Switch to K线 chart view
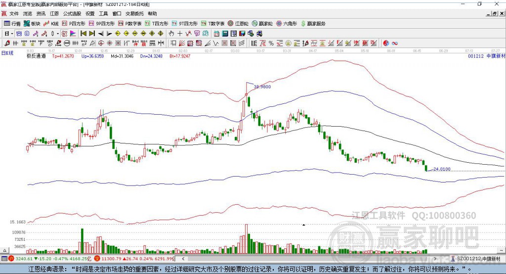The image size is (506, 274). (x=51, y=24)
